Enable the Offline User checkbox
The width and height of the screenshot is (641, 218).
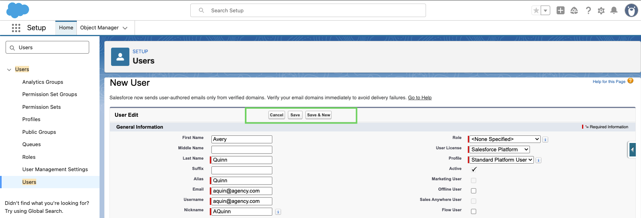473,191
